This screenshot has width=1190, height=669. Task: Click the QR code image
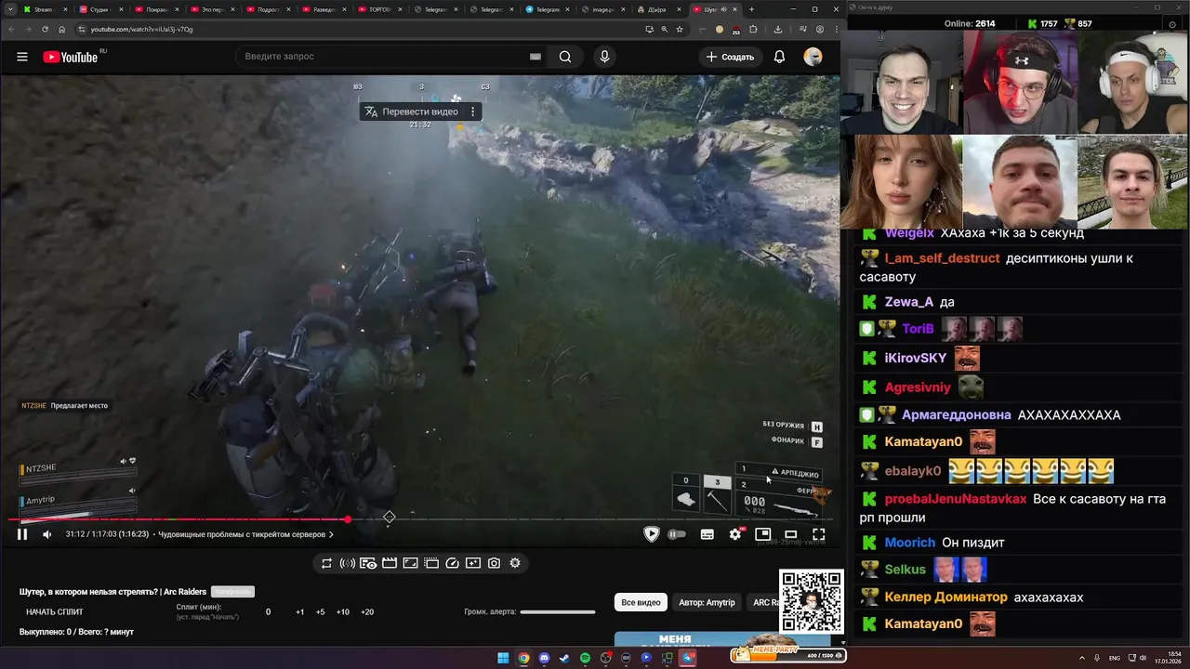811,600
